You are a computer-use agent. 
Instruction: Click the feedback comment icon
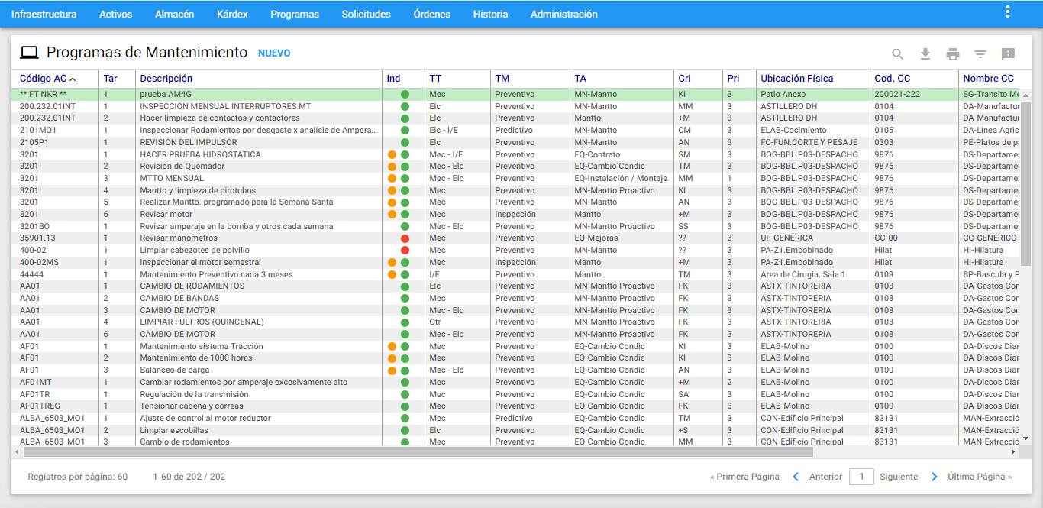pyautogui.click(x=1008, y=53)
